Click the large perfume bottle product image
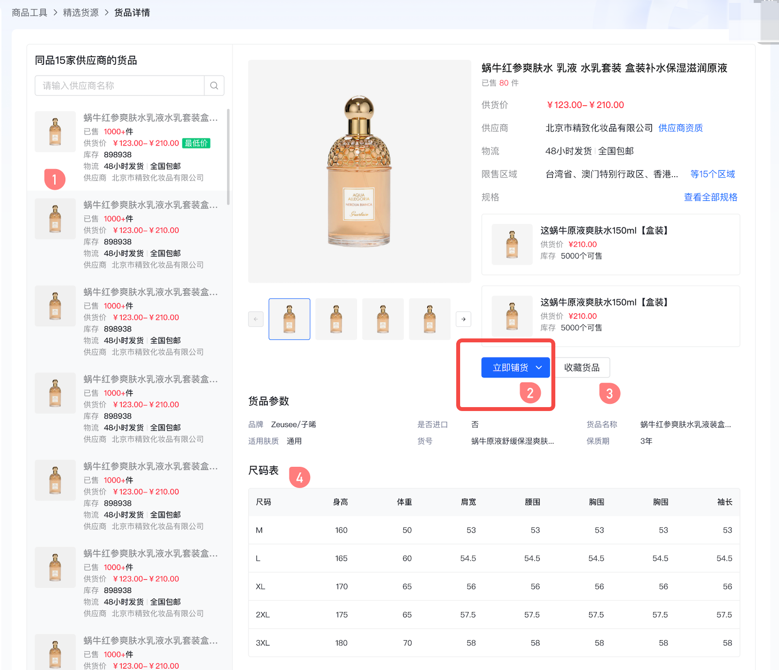The width and height of the screenshot is (779, 670). pyautogui.click(x=360, y=171)
